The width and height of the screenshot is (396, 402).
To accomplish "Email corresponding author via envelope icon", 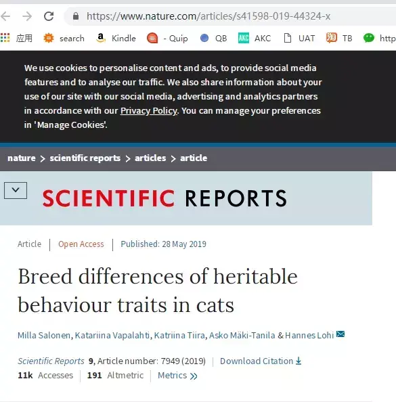I will [340, 334].
